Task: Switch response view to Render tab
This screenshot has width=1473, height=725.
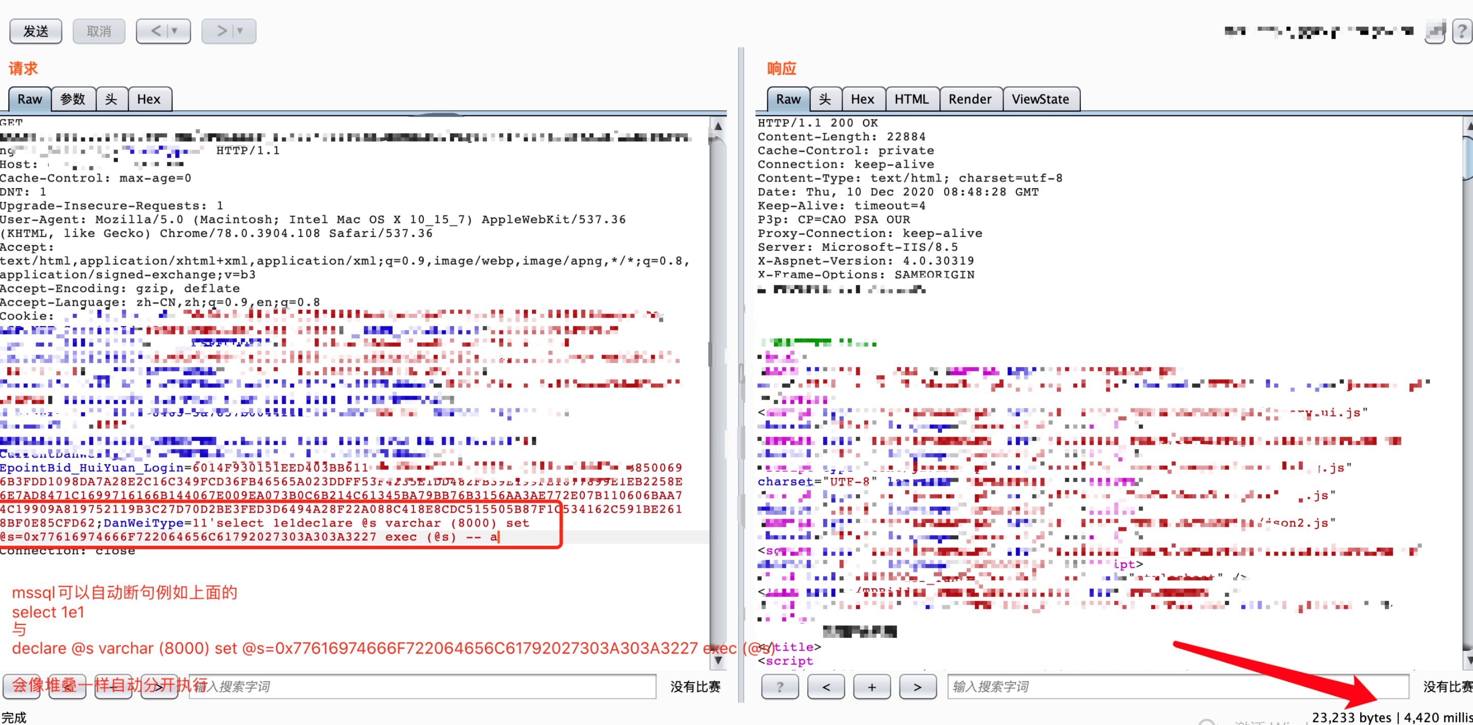Action: click(x=970, y=99)
